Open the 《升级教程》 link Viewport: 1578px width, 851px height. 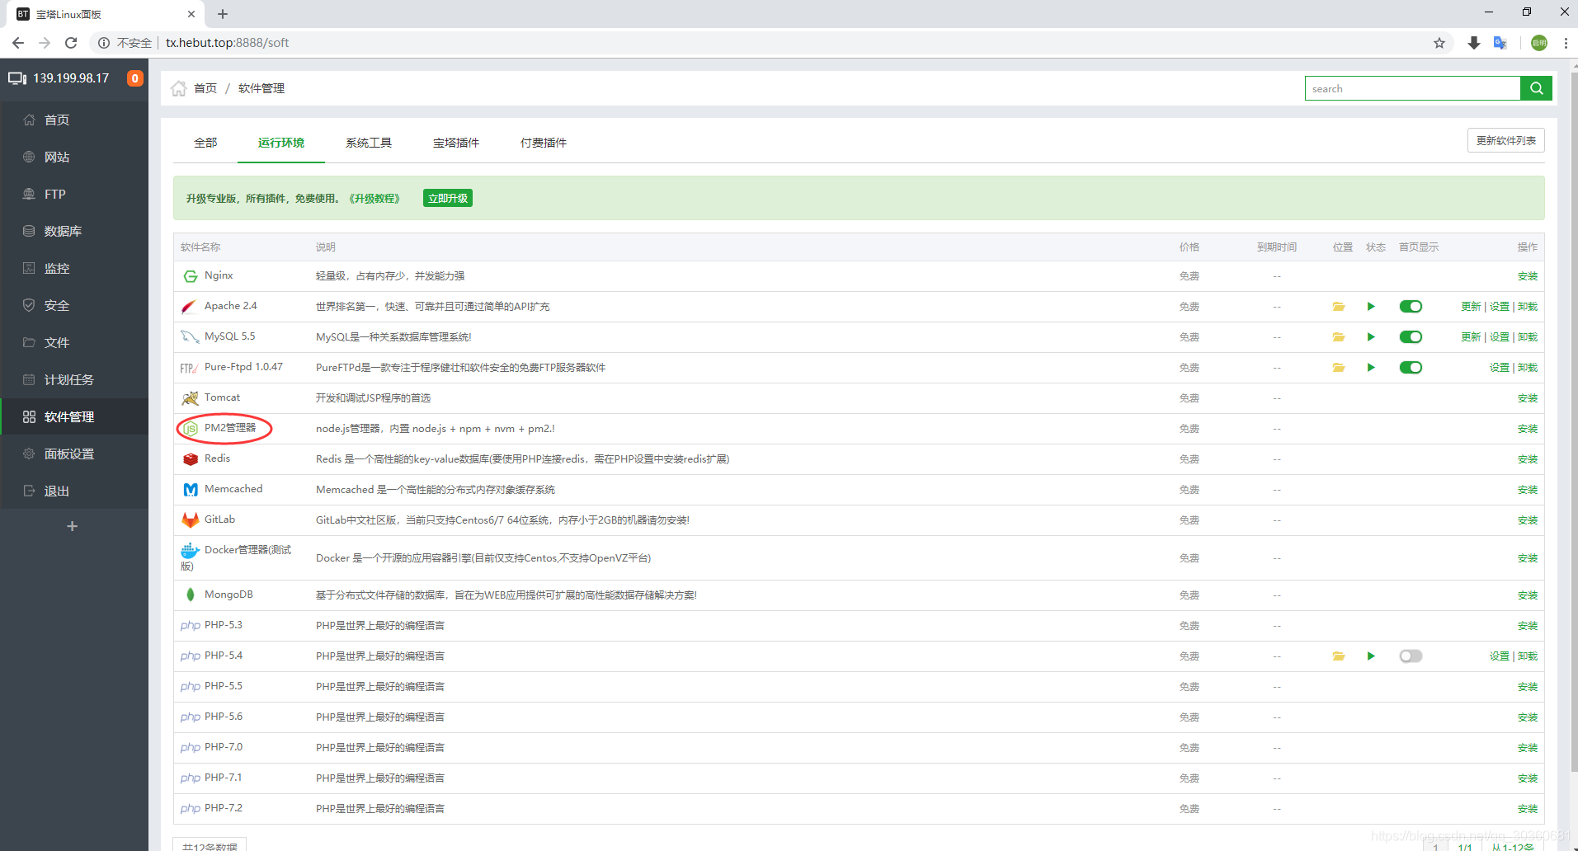[374, 199]
